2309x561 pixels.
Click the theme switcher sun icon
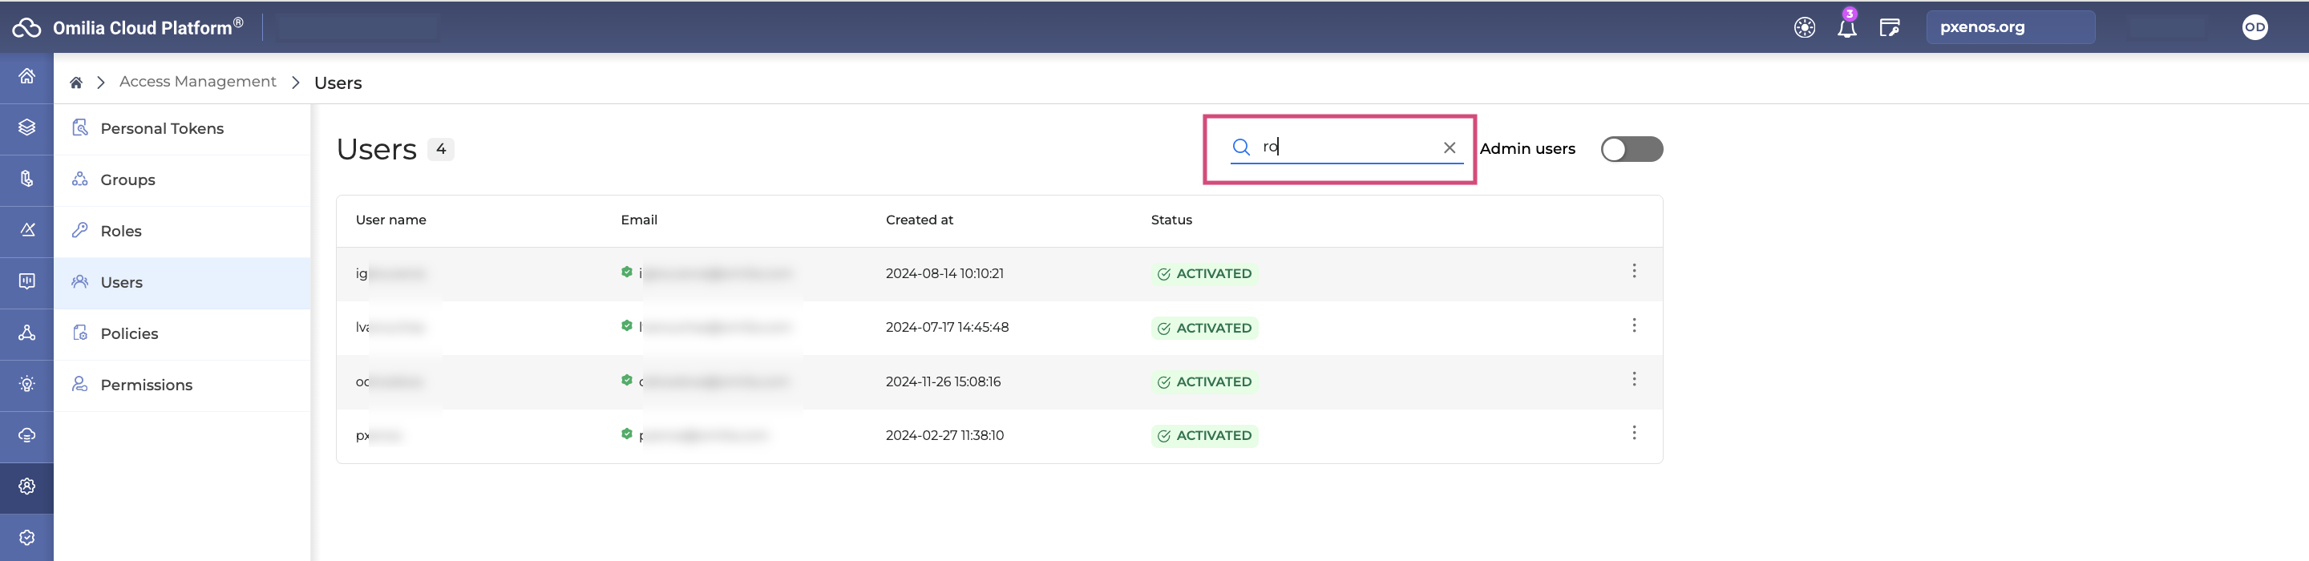pos(1805,28)
